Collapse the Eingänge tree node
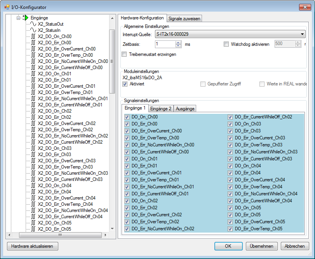This screenshot has height=259, width=315. tap(19, 17)
